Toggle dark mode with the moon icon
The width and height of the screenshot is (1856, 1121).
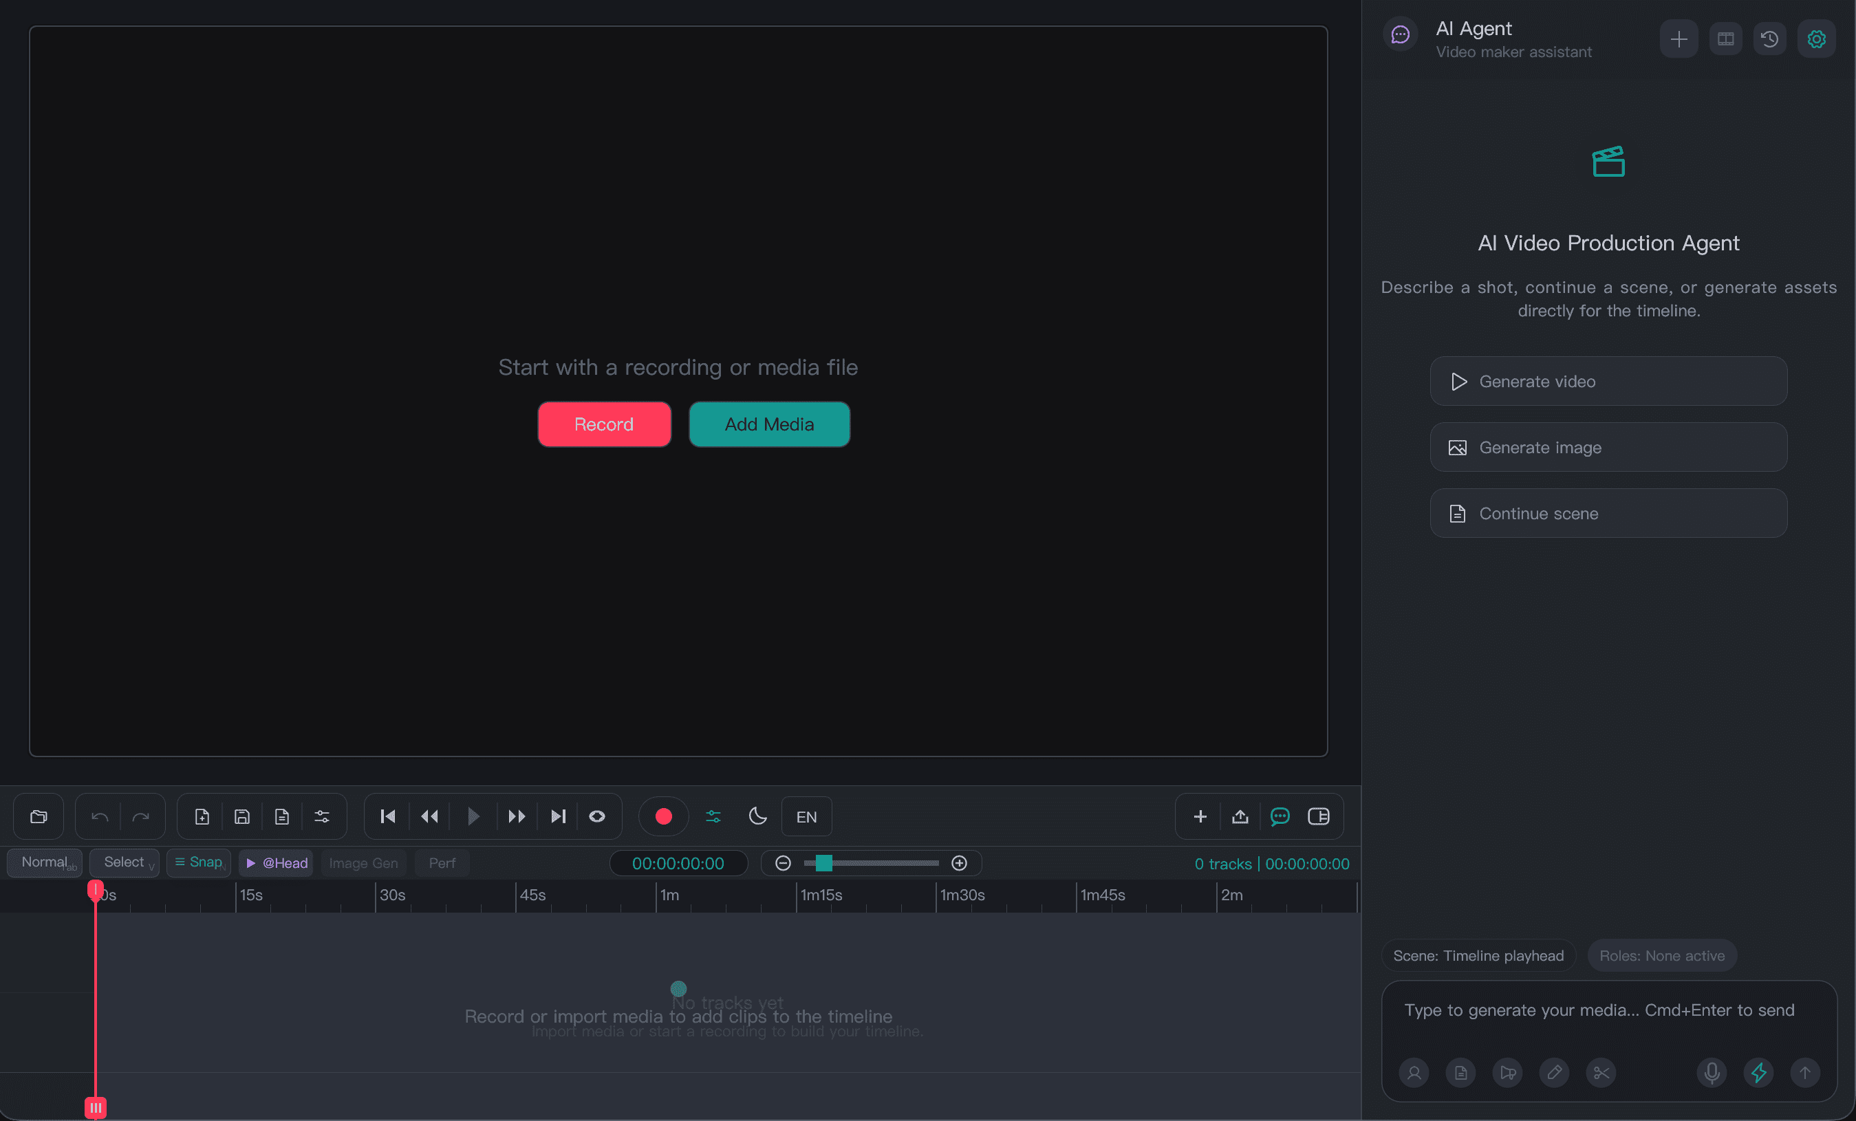[x=758, y=816]
